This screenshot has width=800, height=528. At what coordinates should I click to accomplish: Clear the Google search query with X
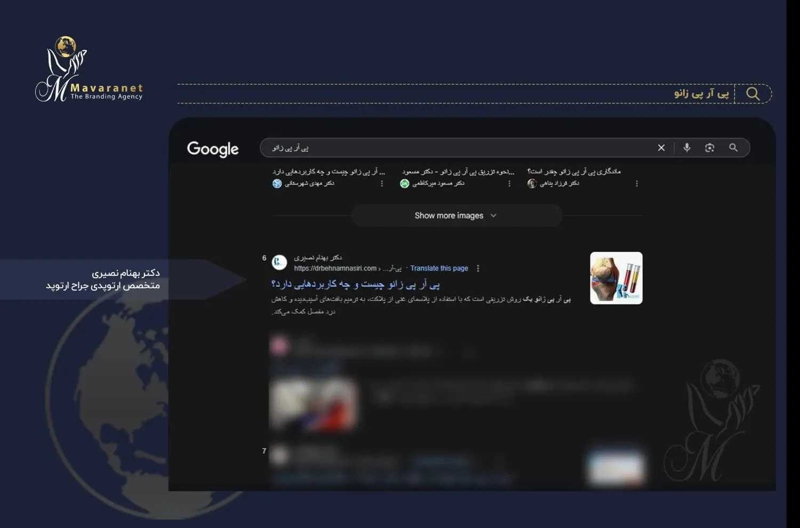click(x=661, y=148)
